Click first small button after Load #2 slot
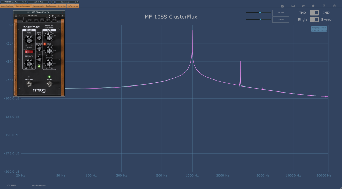 (x=50, y=2)
